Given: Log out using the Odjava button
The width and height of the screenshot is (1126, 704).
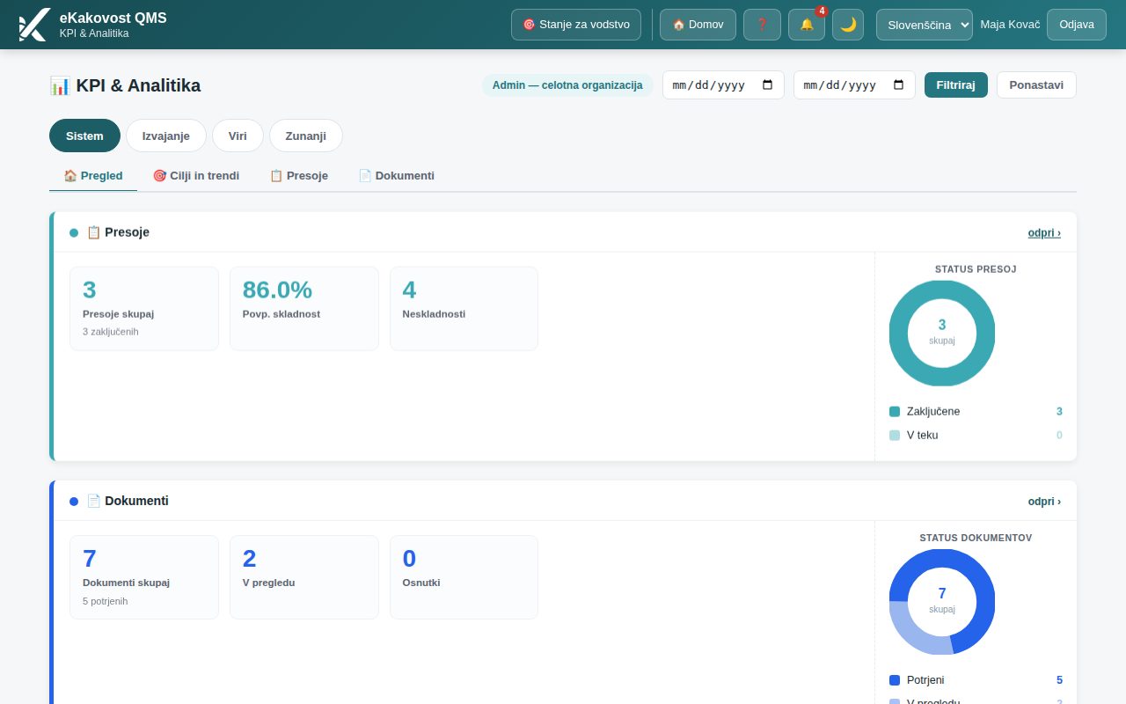Looking at the screenshot, I should point(1077,25).
